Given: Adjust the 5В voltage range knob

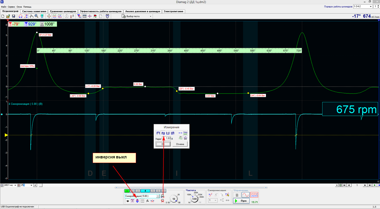Looking at the screenshot, I should 174,199.
